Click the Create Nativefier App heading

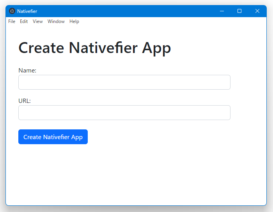click(95, 48)
